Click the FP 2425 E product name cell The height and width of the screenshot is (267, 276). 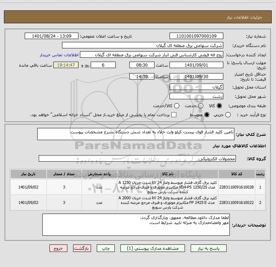tap(168, 202)
